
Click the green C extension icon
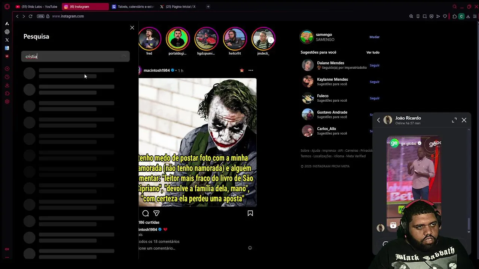pyautogui.click(x=461, y=16)
